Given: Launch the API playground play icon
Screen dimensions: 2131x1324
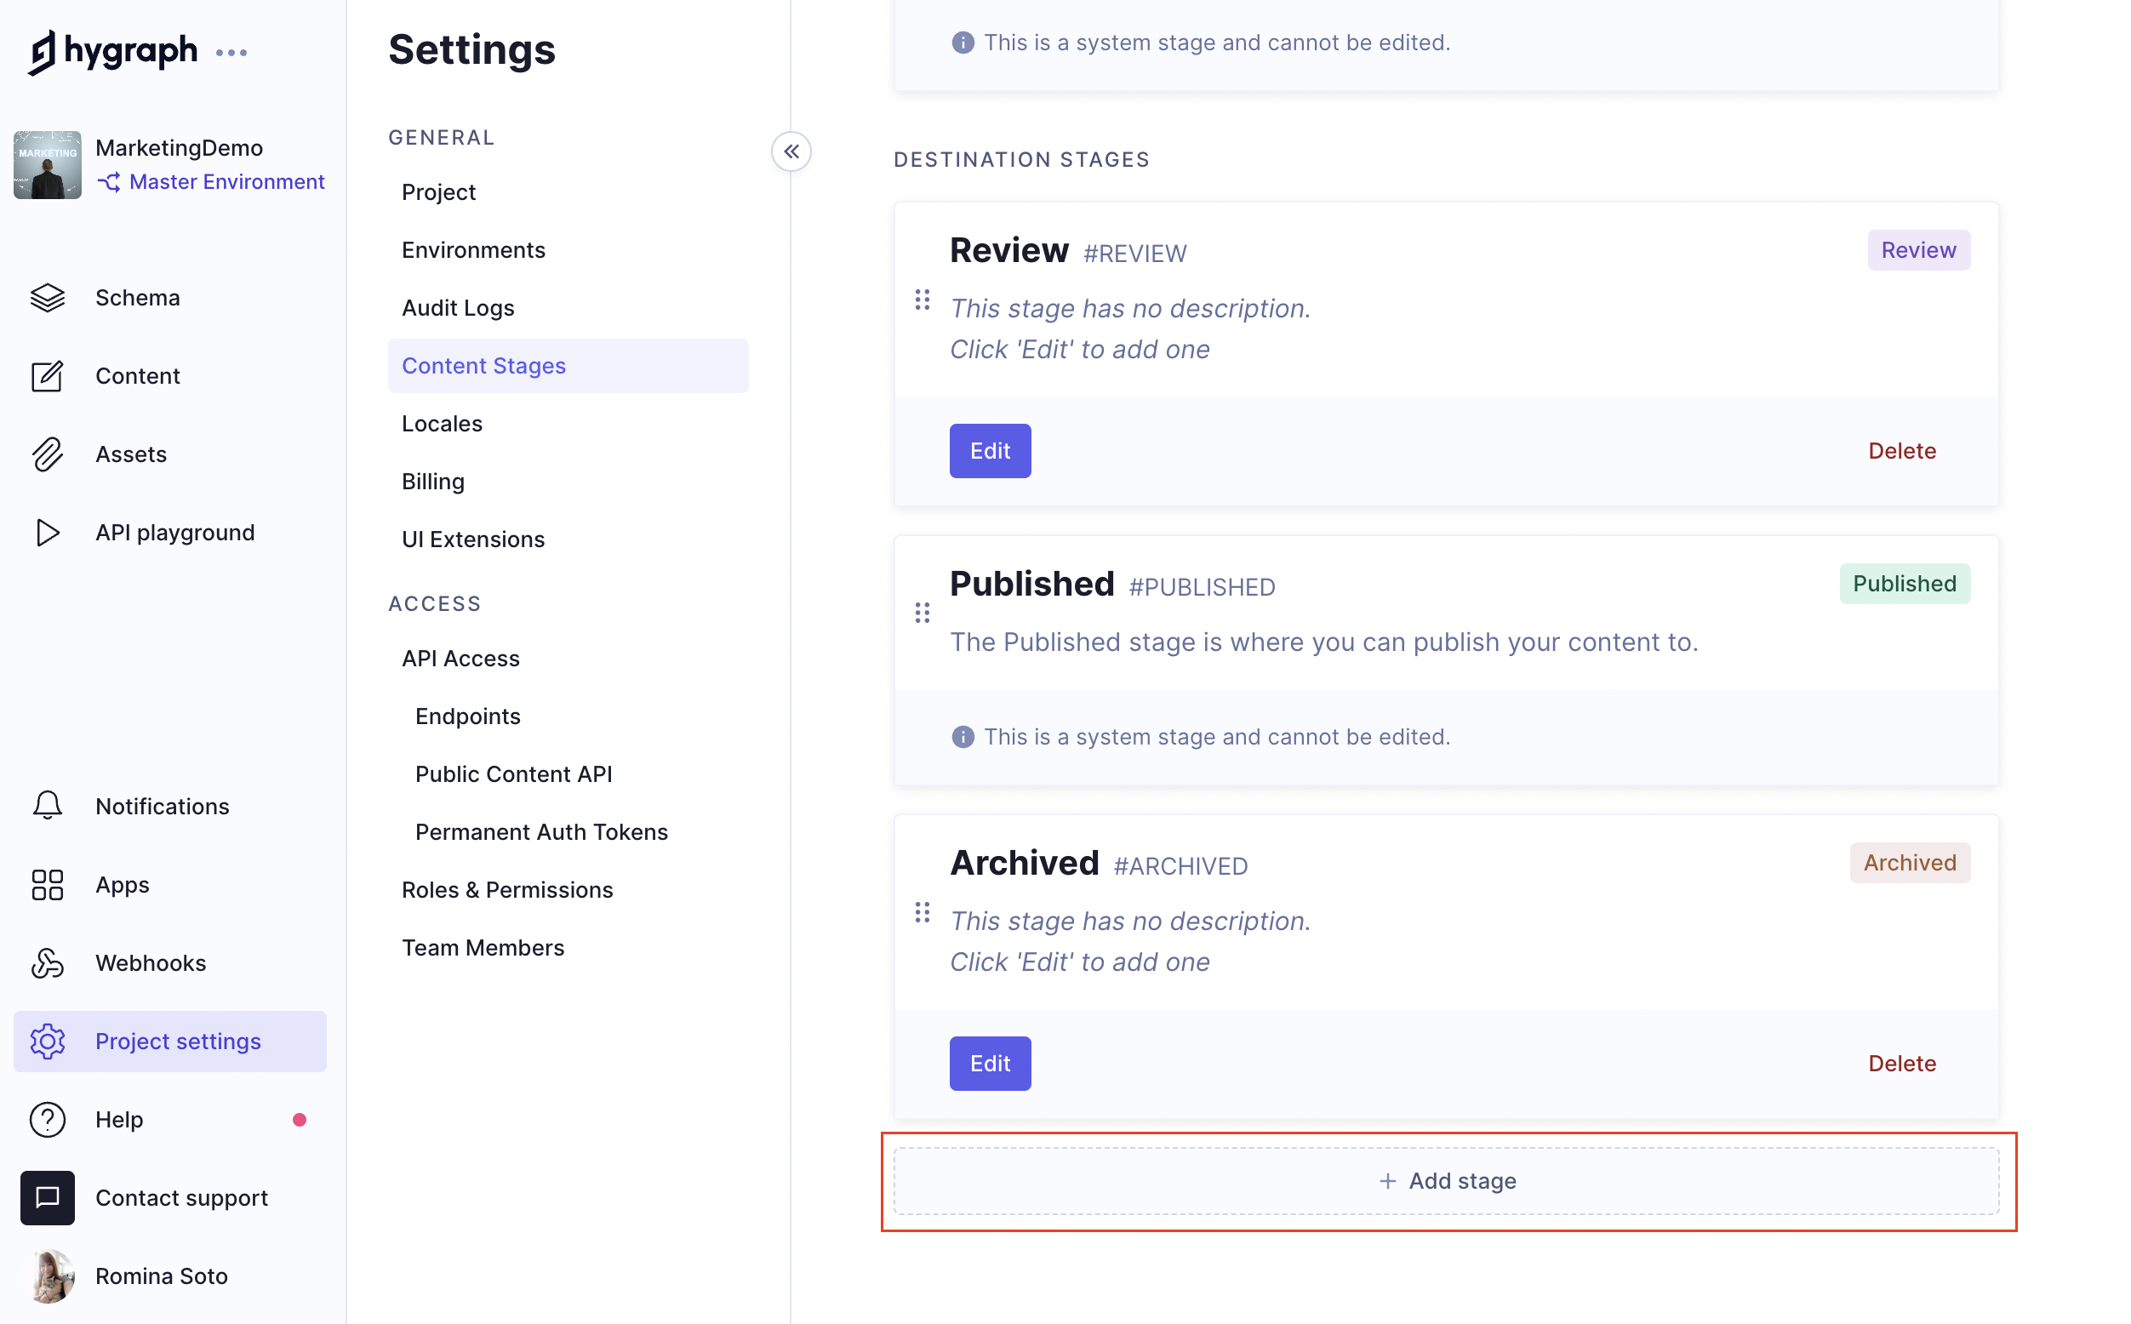Looking at the screenshot, I should (48, 533).
